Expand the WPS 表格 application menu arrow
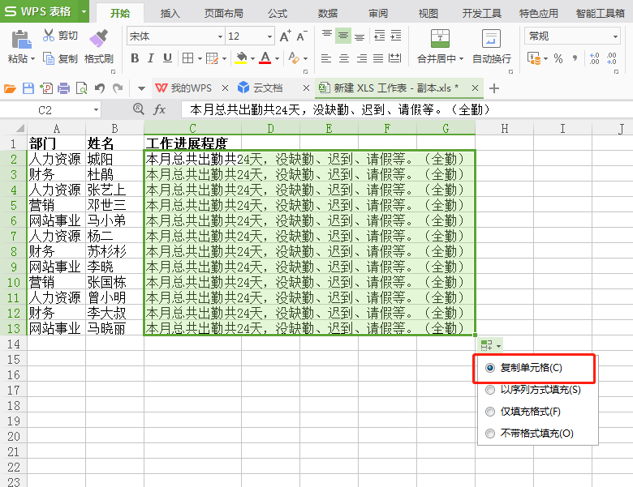Image resolution: width=633 pixels, height=487 pixels. click(x=84, y=11)
